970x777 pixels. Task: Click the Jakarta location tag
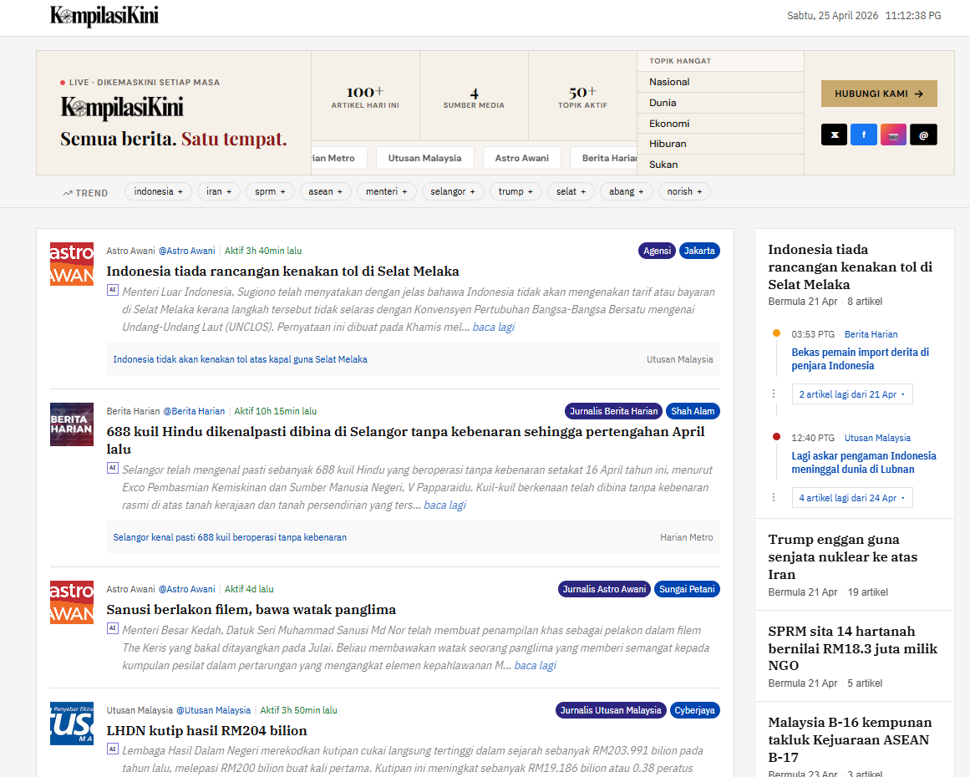click(x=699, y=251)
